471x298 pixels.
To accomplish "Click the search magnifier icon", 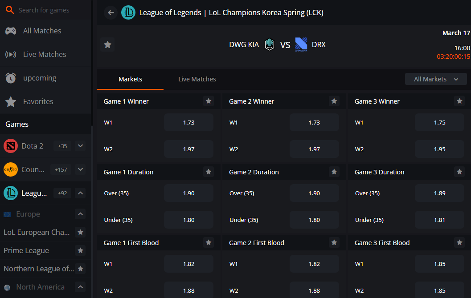I will coord(10,10).
